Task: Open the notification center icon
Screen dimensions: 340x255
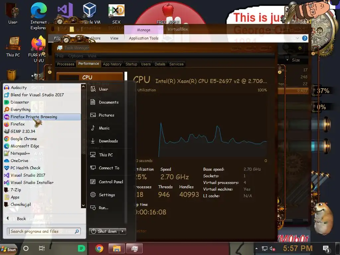Action: tap(326, 249)
